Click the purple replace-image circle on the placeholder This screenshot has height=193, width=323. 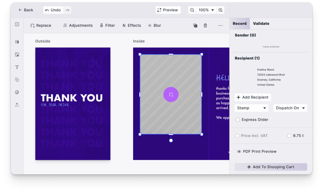(171, 94)
